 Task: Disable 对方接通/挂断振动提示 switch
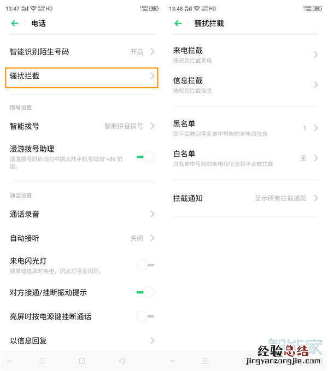tap(145, 292)
